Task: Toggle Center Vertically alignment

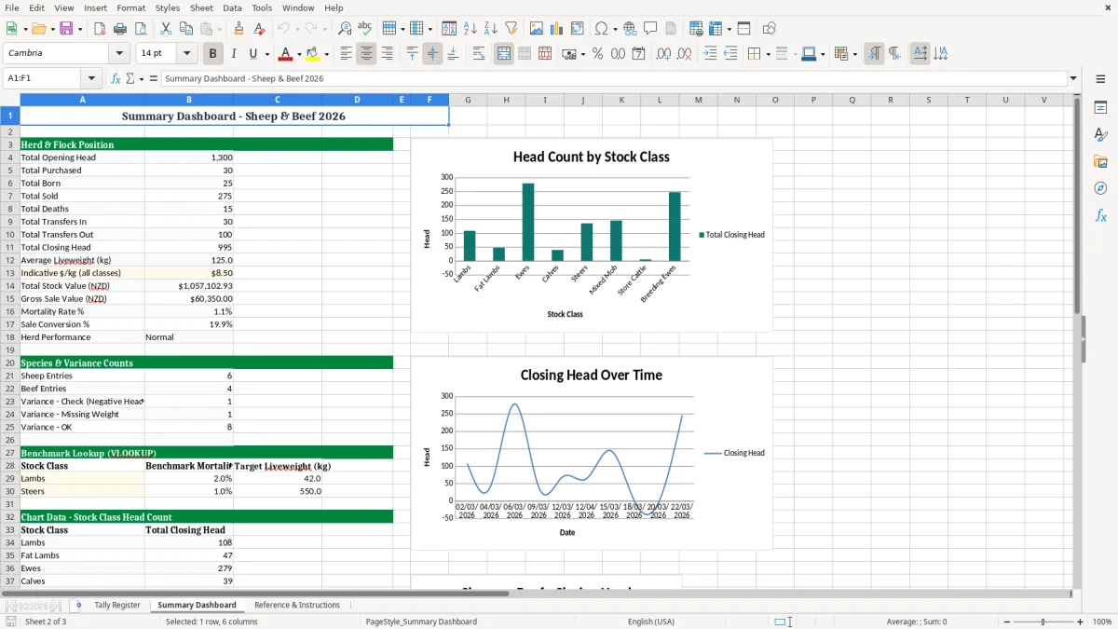Action: pyautogui.click(x=432, y=54)
